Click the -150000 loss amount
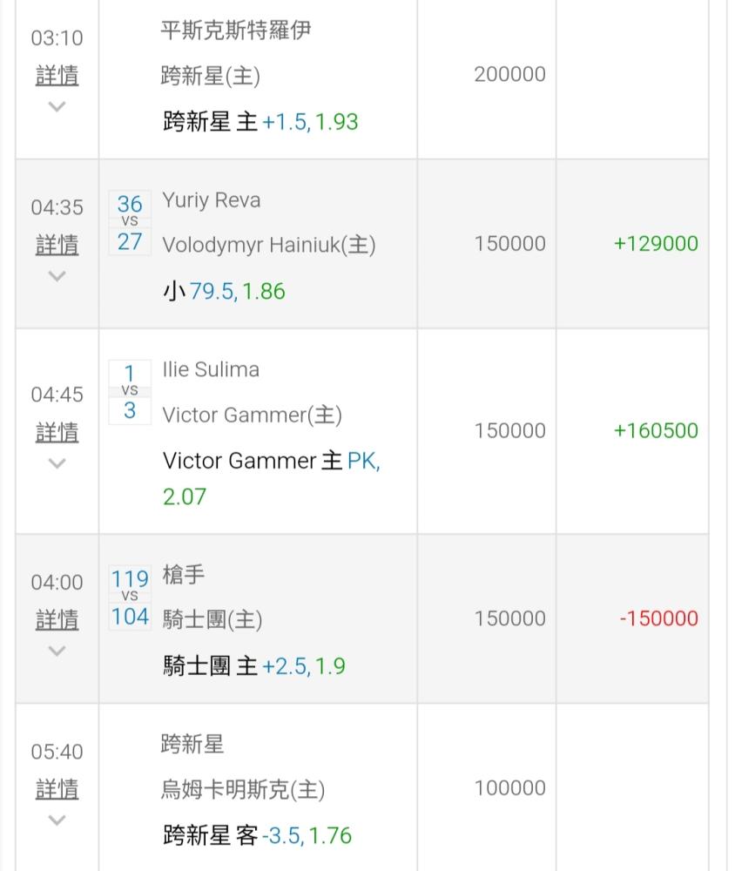 tap(659, 618)
